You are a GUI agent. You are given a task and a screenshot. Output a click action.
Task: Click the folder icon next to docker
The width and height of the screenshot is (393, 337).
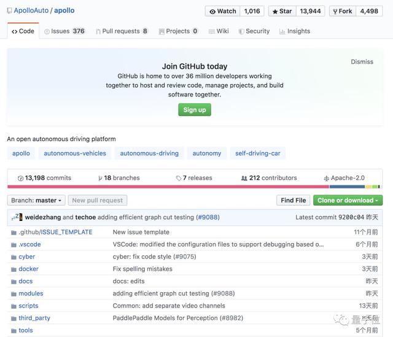[x=14, y=269]
